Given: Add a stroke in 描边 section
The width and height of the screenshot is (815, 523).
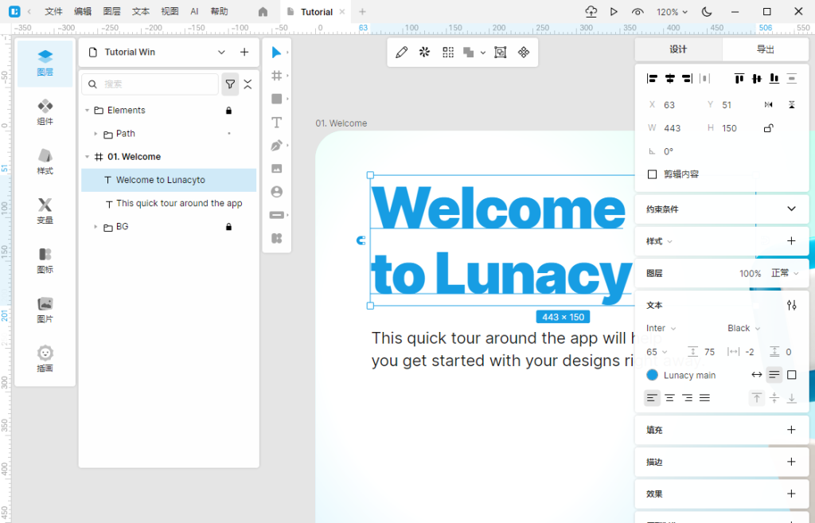Looking at the screenshot, I should click(792, 462).
